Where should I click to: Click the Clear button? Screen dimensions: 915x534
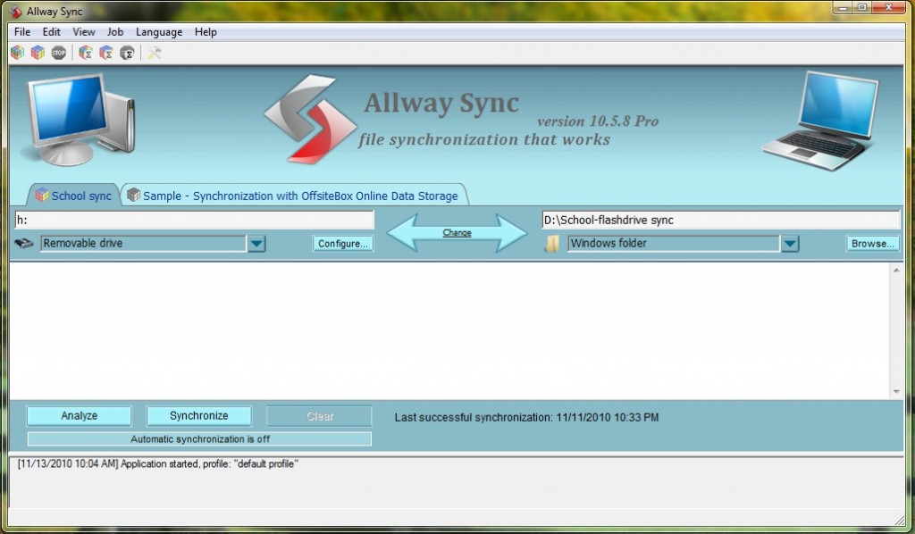[319, 415]
